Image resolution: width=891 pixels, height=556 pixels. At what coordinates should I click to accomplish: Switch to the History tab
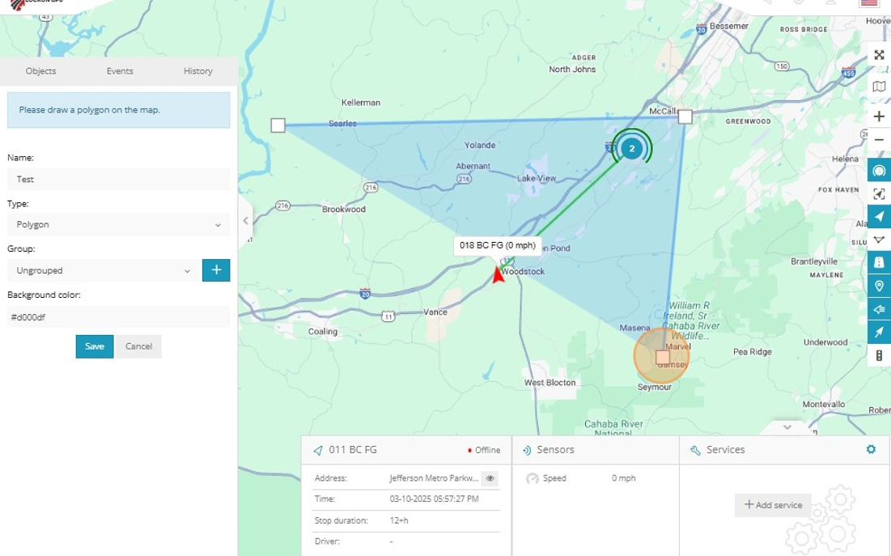coord(197,71)
